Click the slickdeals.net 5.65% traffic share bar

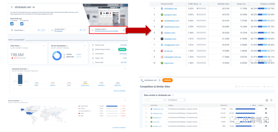(201, 8)
